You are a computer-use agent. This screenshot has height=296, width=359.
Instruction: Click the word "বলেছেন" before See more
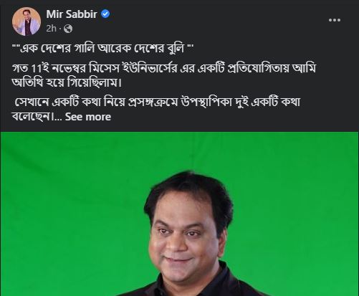32,117
